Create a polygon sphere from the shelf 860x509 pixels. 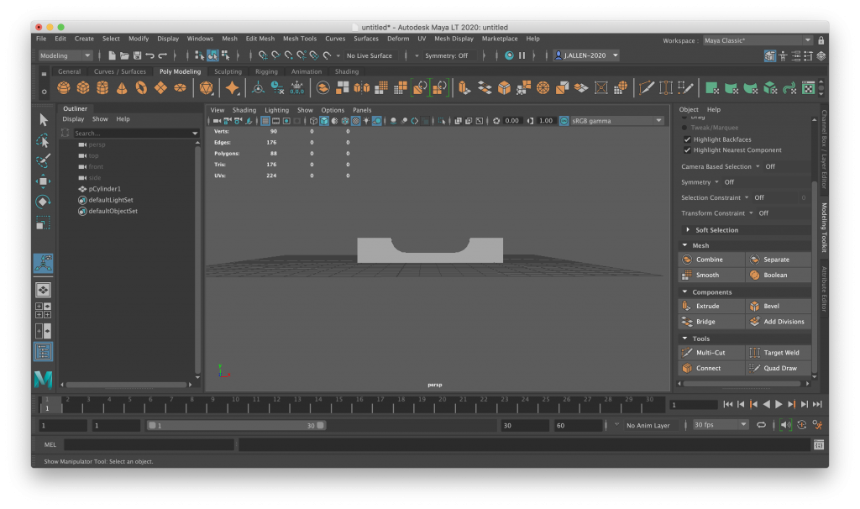(64, 88)
